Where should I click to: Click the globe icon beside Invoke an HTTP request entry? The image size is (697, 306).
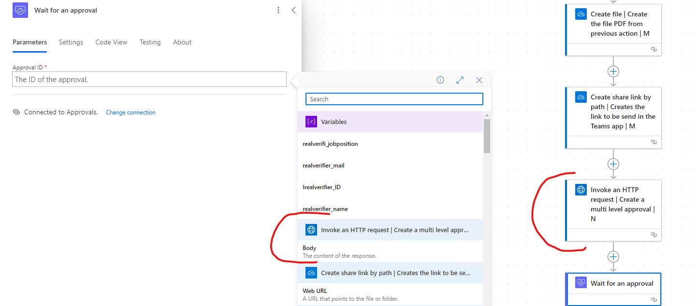pos(311,229)
